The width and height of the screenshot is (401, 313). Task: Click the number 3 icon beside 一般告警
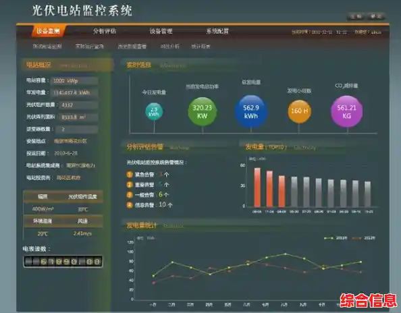pyautogui.click(x=130, y=195)
